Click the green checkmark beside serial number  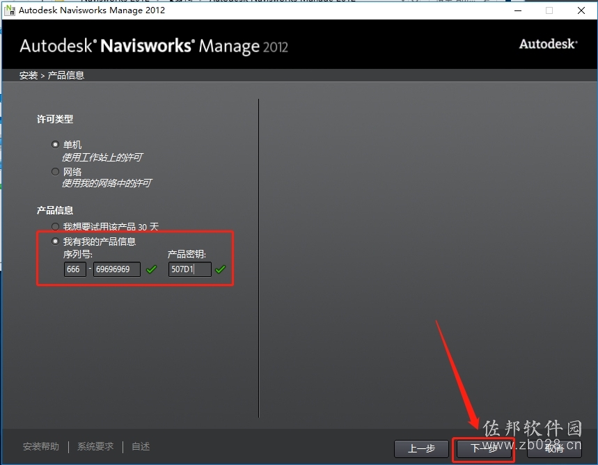tap(151, 269)
